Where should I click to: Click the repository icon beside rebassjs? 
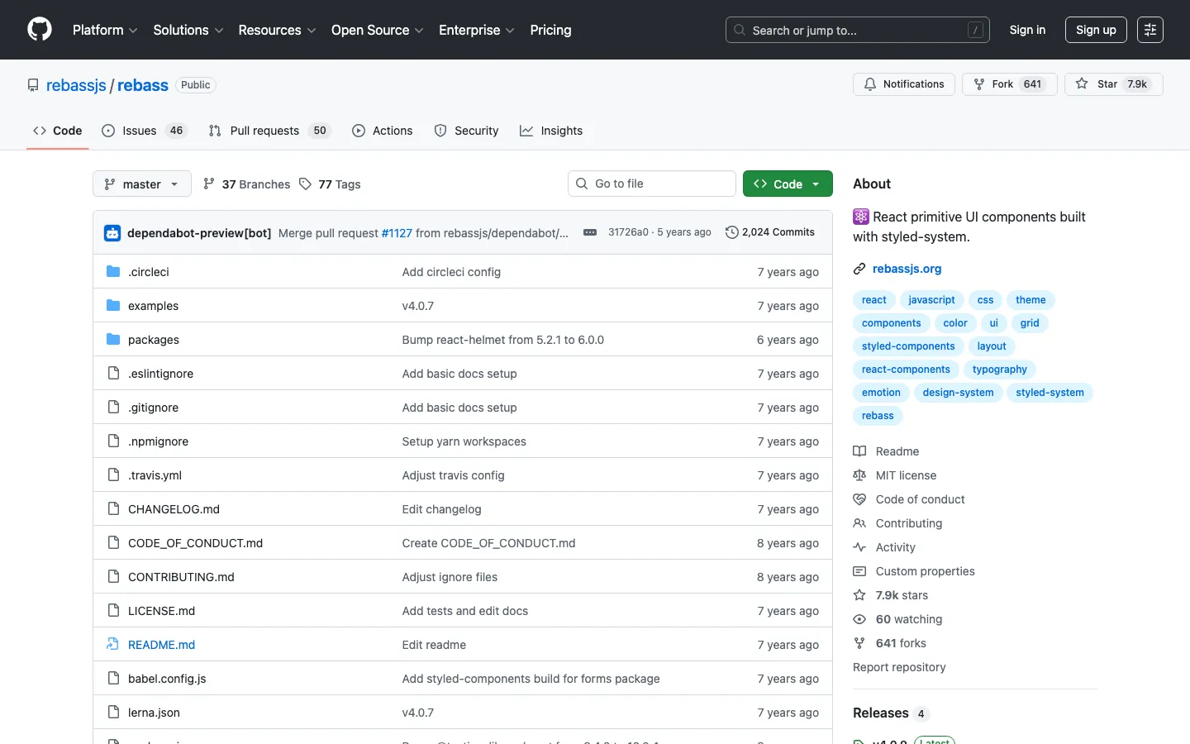pos(33,85)
